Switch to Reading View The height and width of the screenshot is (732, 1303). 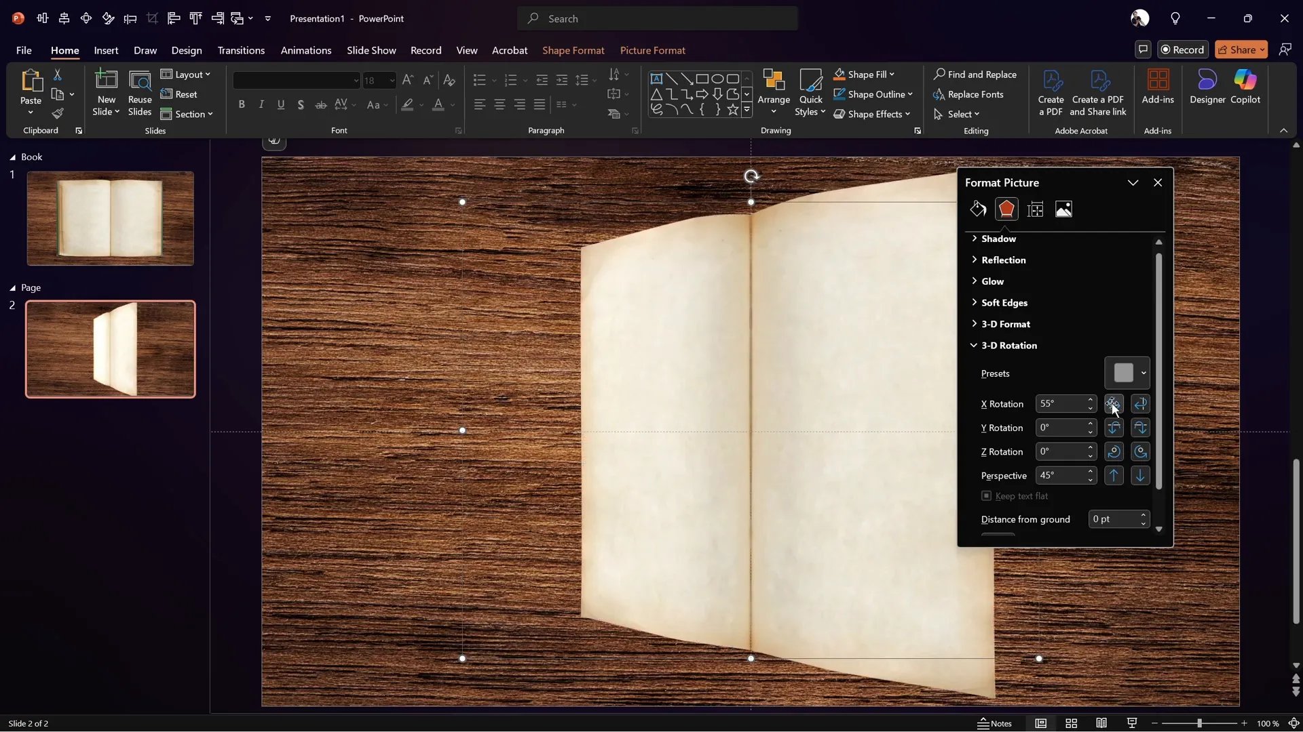pos(1101,723)
